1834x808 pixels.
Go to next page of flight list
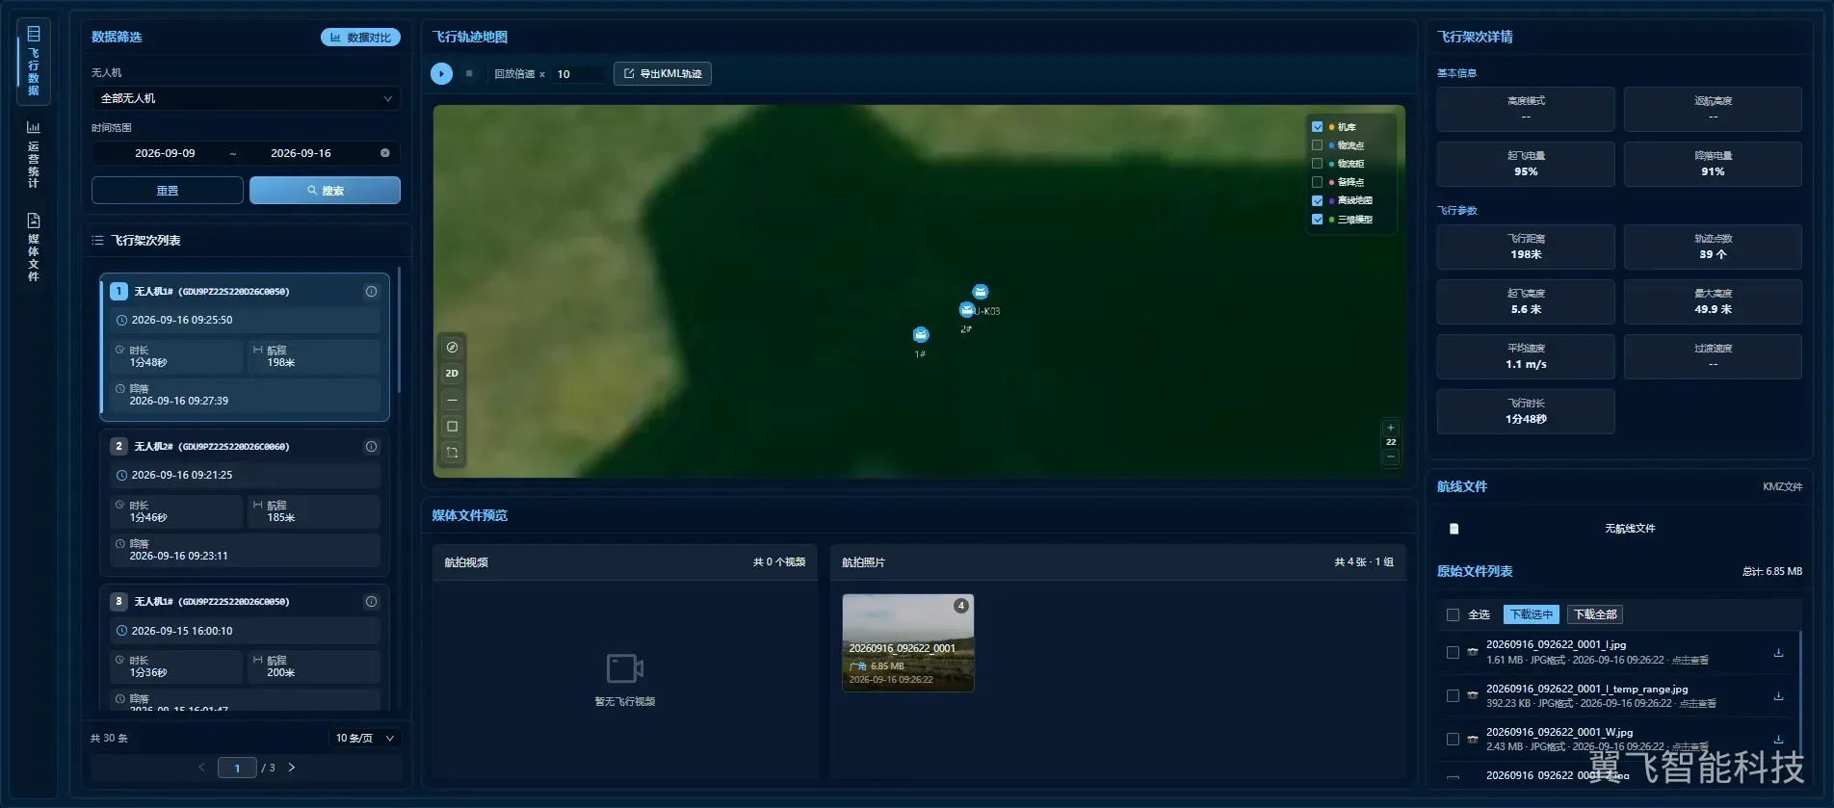pyautogui.click(x=292, y=768)
